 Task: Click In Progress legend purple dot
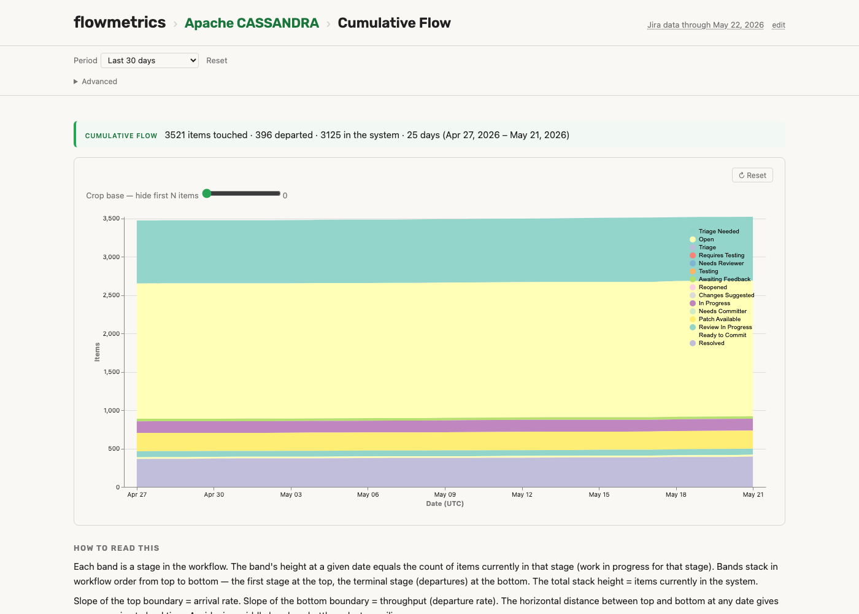(x=693, y=303)
